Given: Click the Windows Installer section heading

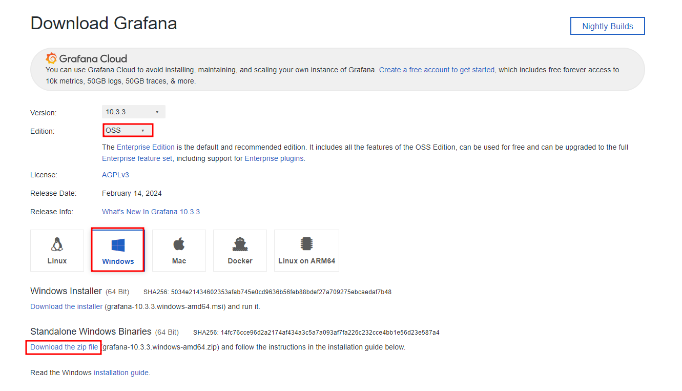Looking at the screenshot, I should tap(66, 291).
